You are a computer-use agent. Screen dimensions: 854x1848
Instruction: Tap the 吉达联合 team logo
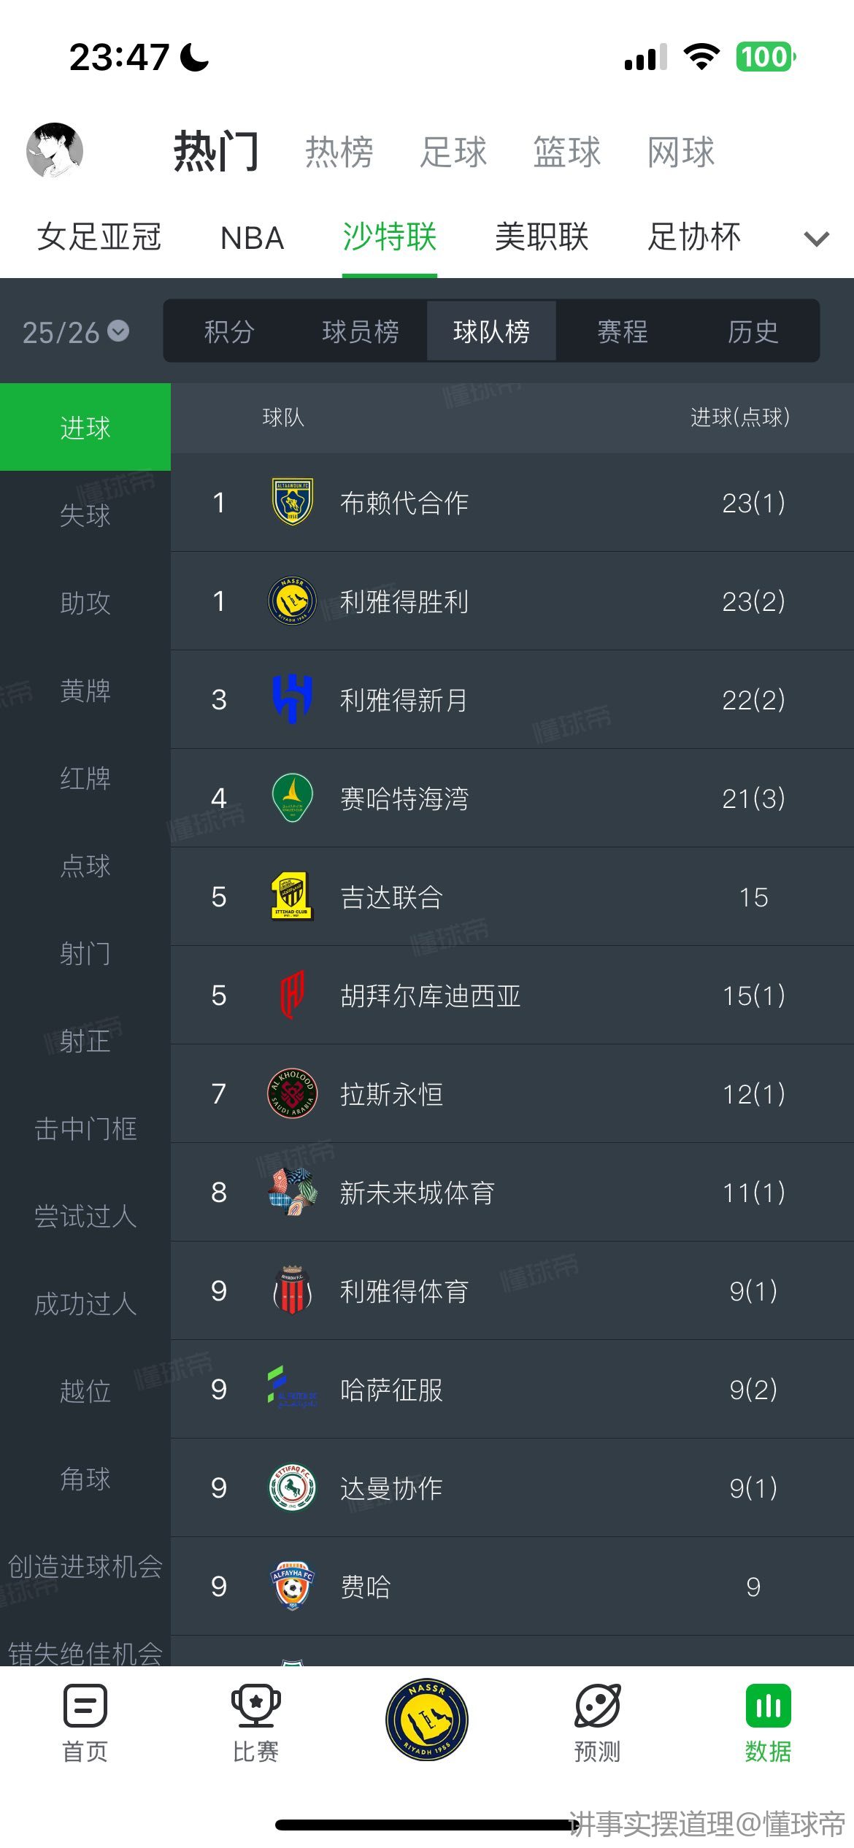(292, 896)
